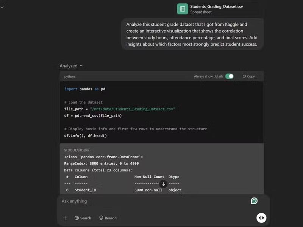Click the user message about Kaggle dataset
Screen dimensions: 303x227
coord(192,34)
